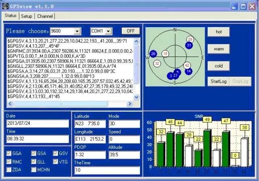Click the OFF connection button

pos(131,31)
